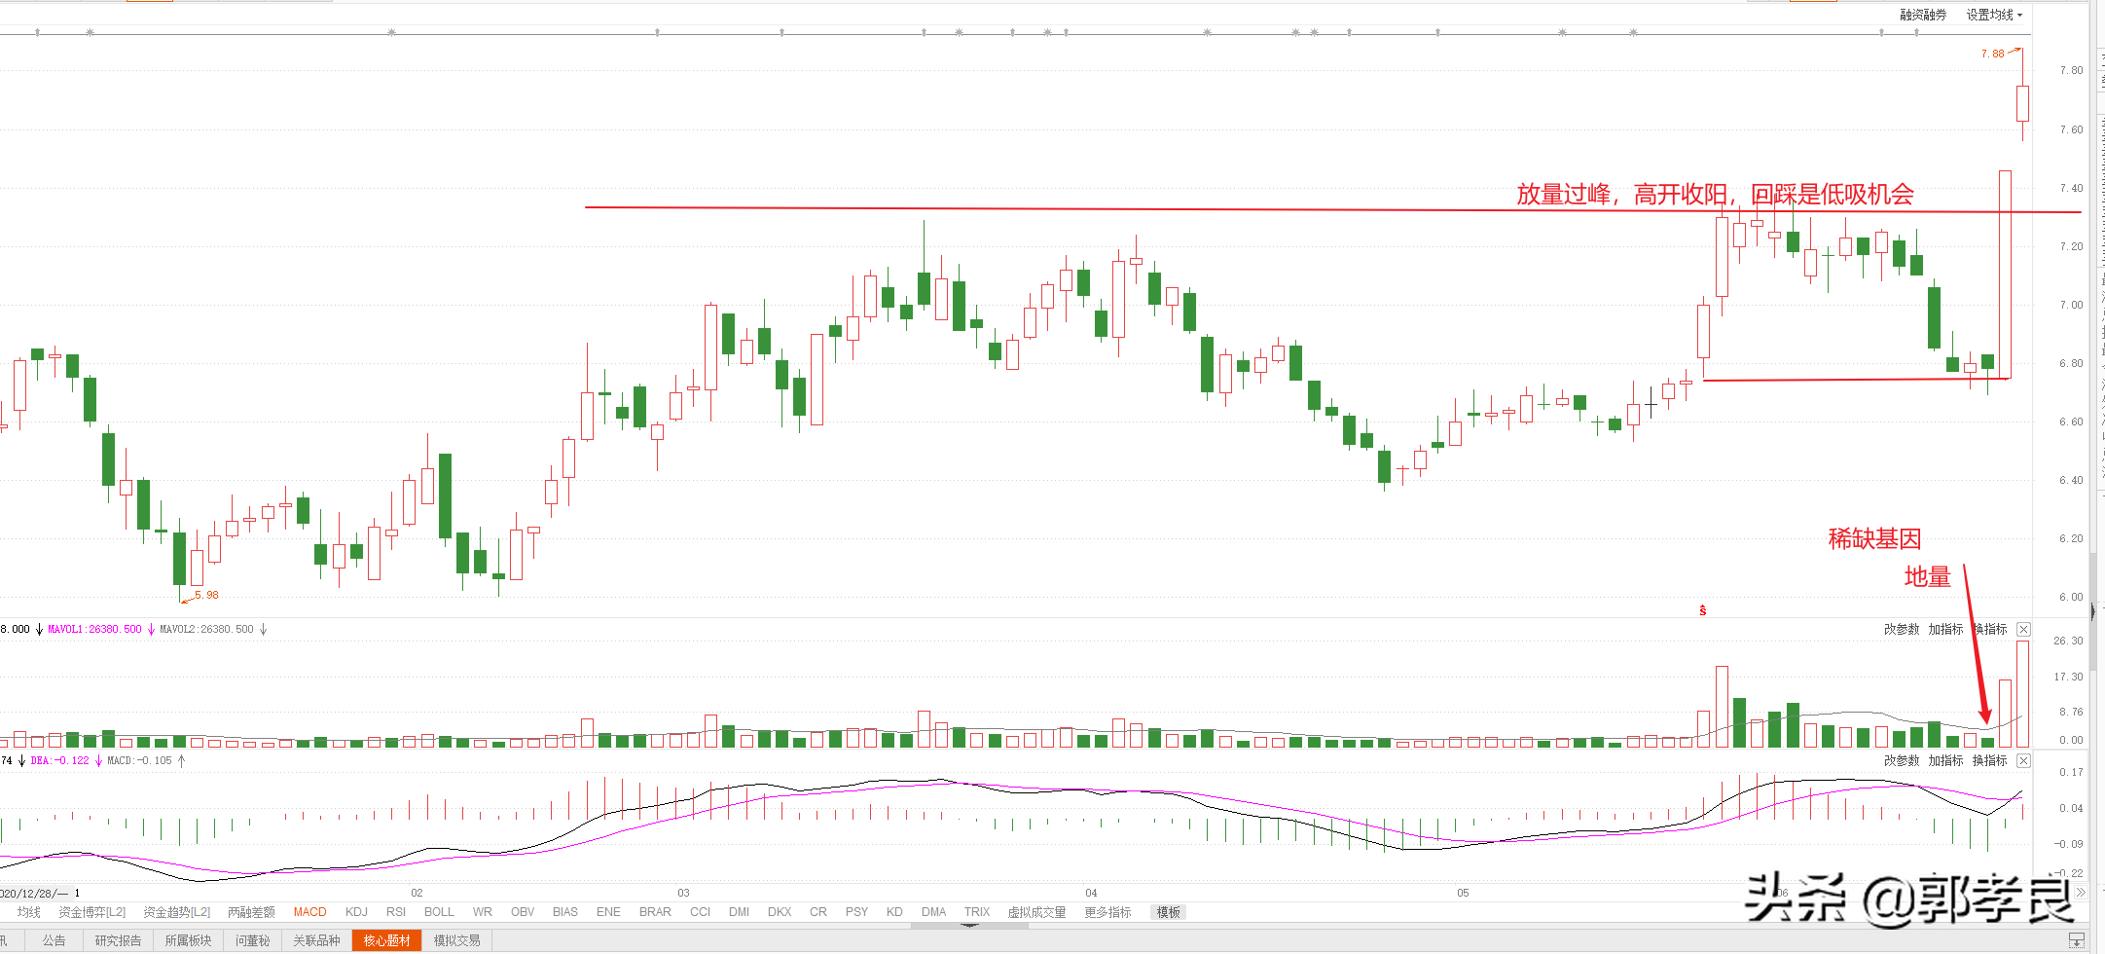Open the 所属板块 bottom tab
The height and width of the screenshot is (954, 2105).
[x=188, y=940]
